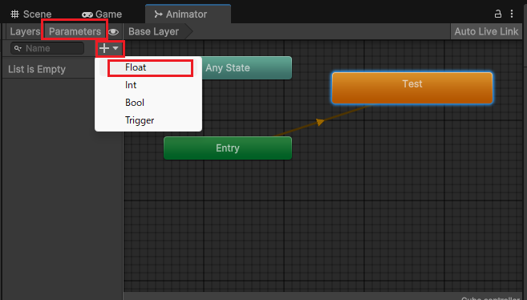Toggle the eye visibility icon beside Parameters
The width and height of the screenshot is (527, 300).
pos(113,32)
